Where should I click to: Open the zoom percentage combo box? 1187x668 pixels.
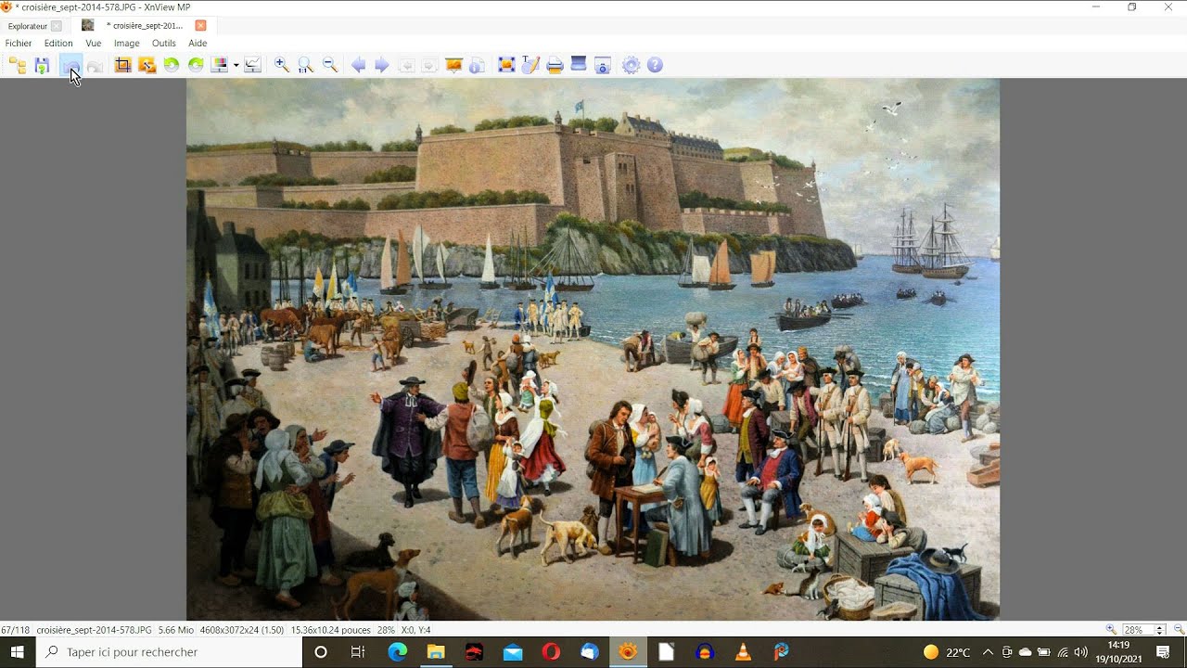click(x=1143, y=630)
